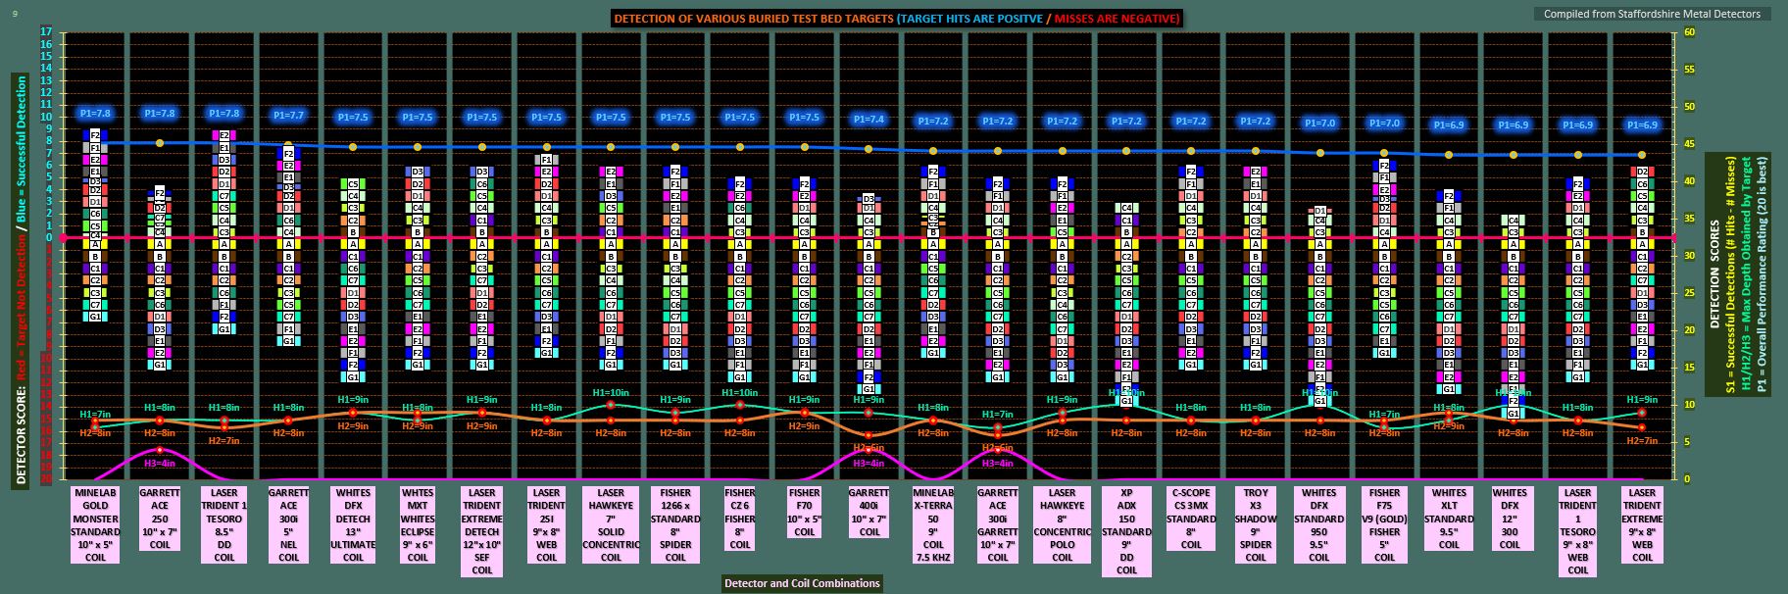1788x594 pixels.
Task: Click P1 line marker above Fisher F70 column
Action: pyautogui.click(x=805, y=147)
